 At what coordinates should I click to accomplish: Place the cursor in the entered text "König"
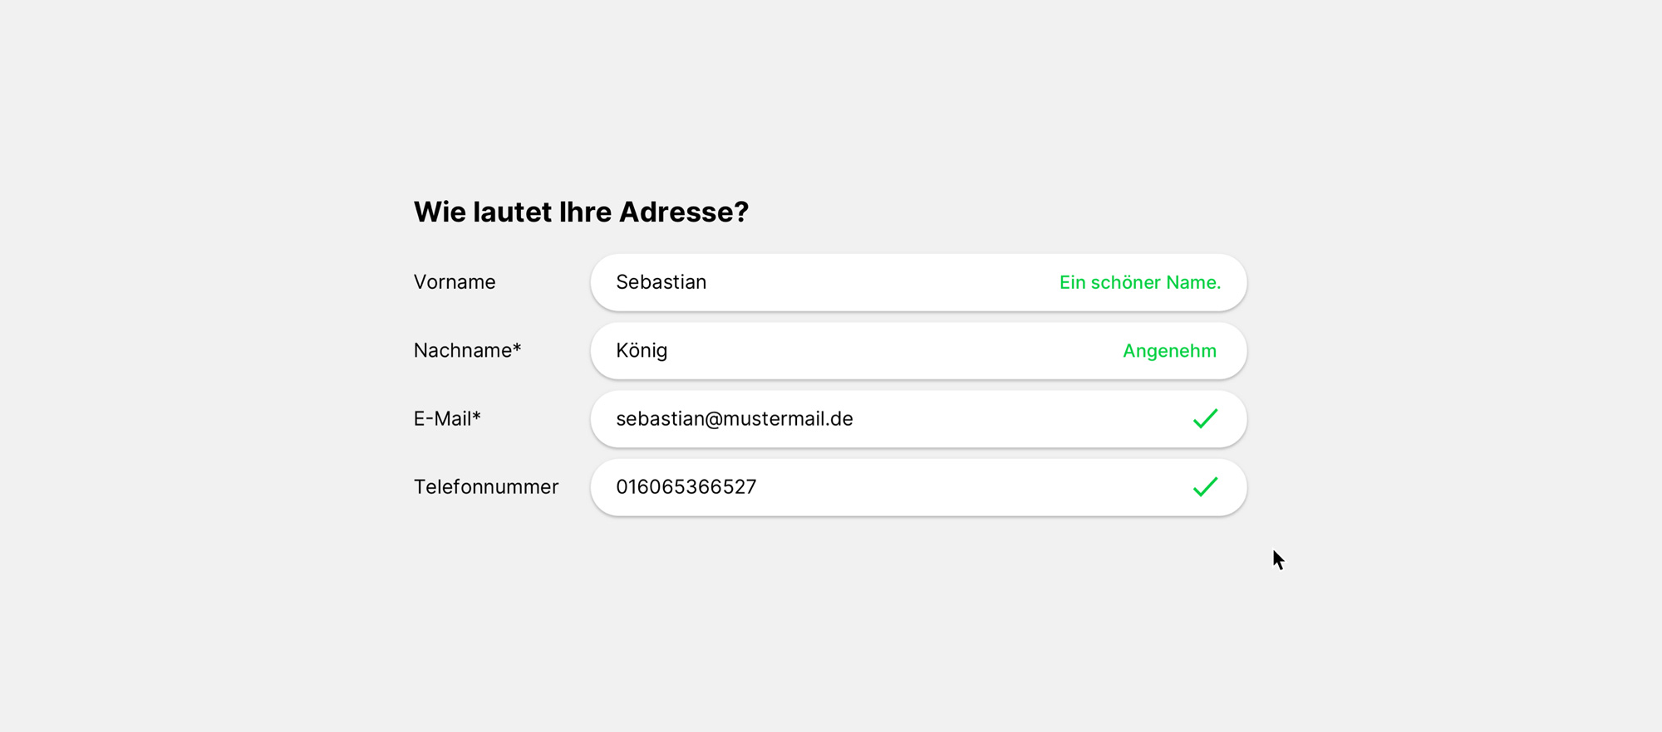pyautogui.click(x=642, y=351)
